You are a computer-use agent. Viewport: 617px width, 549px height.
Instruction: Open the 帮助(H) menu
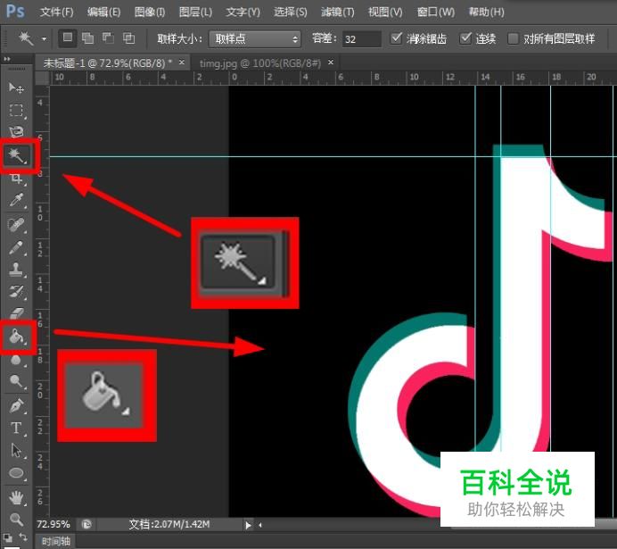pyautogui.click(x=486, y=12)
